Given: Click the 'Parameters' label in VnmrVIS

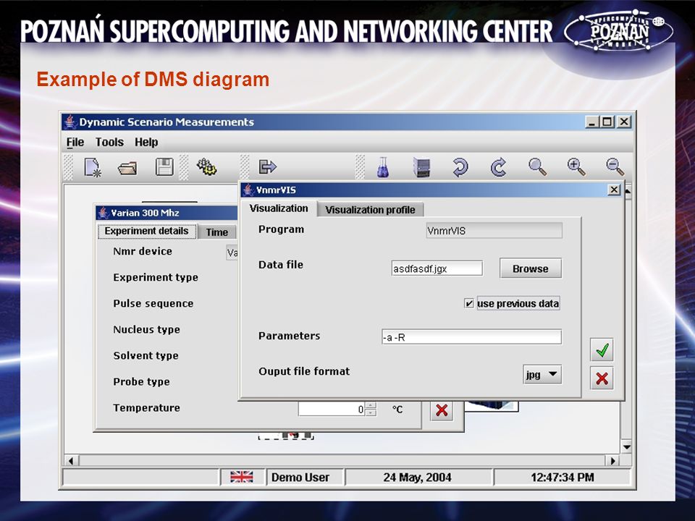Looking at the screenshot, I should click(289, 336).
